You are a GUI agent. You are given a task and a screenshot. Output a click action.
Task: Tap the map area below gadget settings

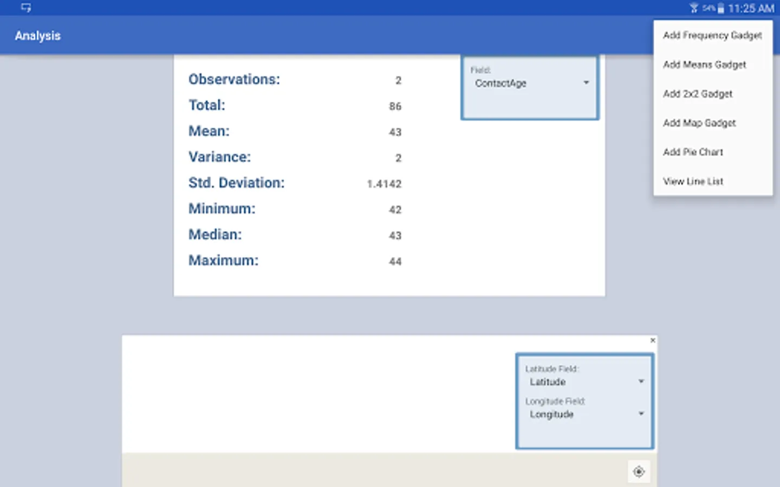tap(374, 470)
